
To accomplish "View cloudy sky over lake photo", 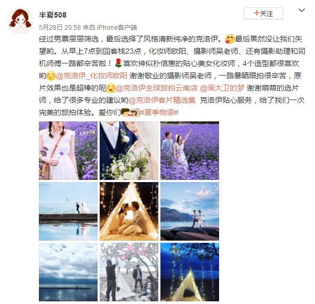I will coord(68,272).
